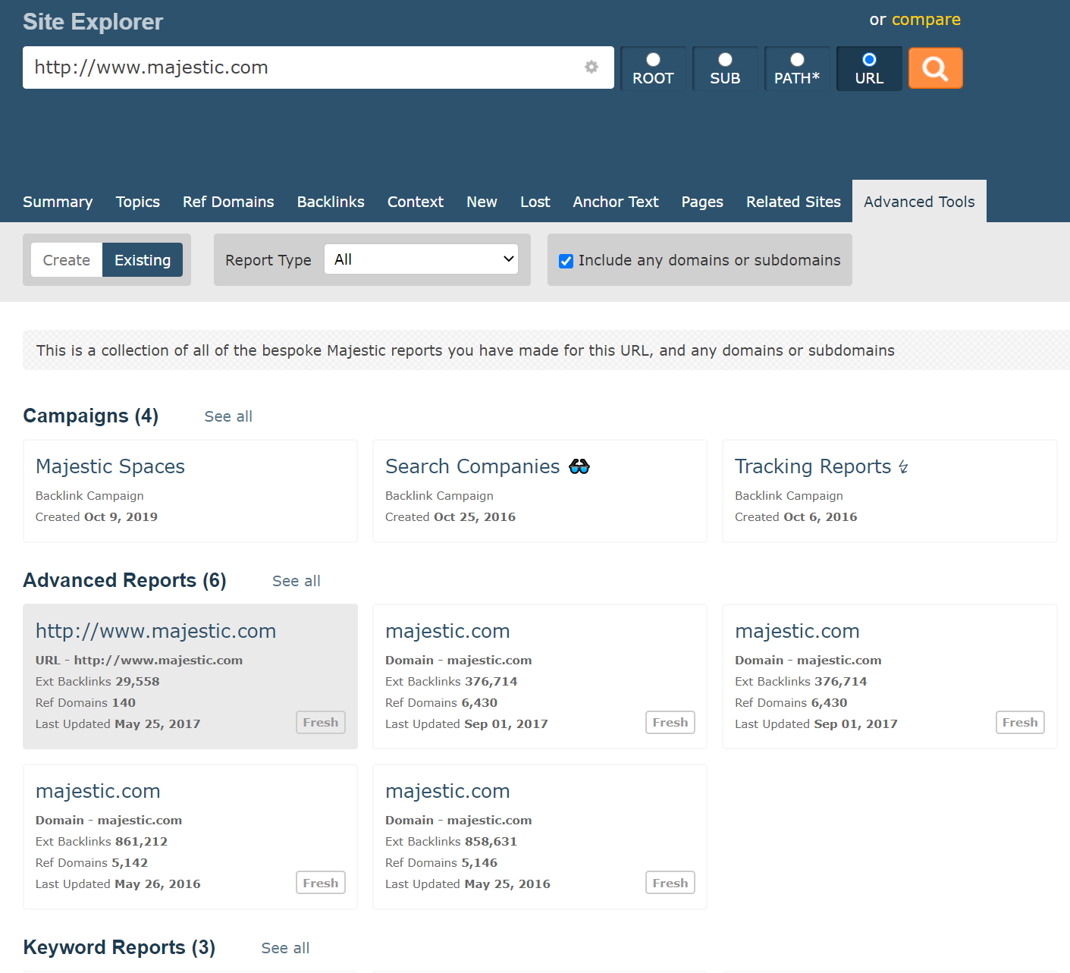Open the Report Type dropdown
1070x973 pixels.
(421, 259)
